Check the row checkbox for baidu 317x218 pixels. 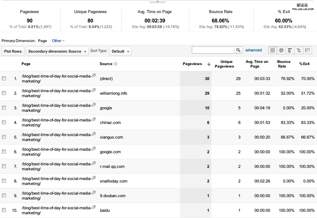pyautogui.click(x=4, y=210)
